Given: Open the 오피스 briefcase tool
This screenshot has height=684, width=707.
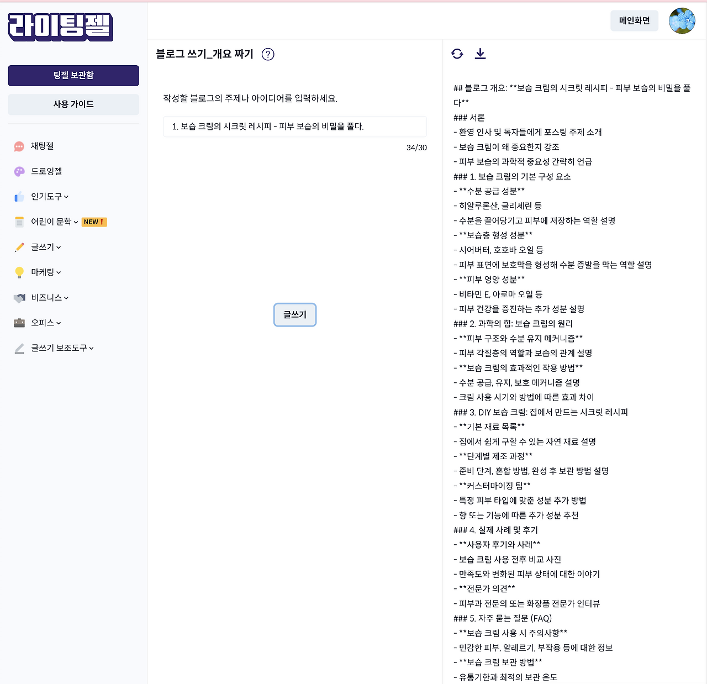Looking at the screenshot, I should (19, 323).
